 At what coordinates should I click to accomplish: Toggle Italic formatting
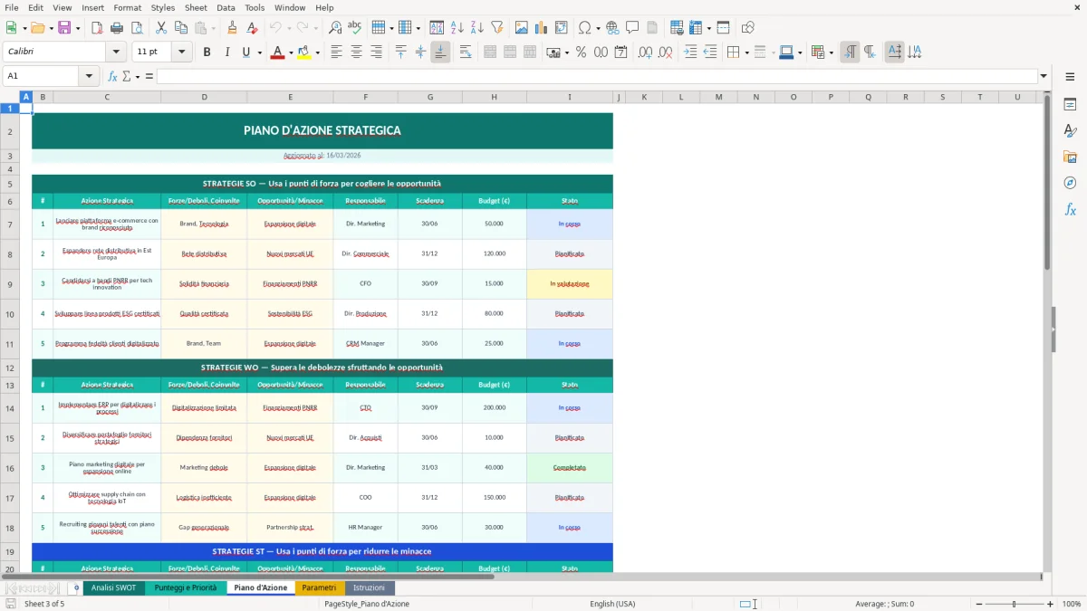click(226, 53)
